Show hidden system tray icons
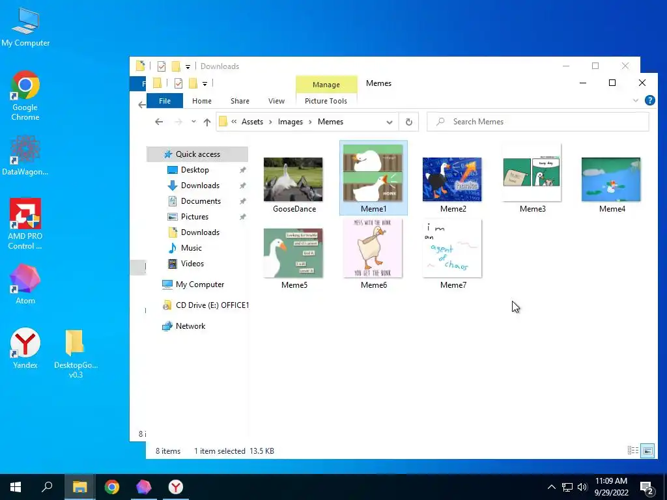The image size is (667, 500). pyautogui.click(x=551, y=487)
